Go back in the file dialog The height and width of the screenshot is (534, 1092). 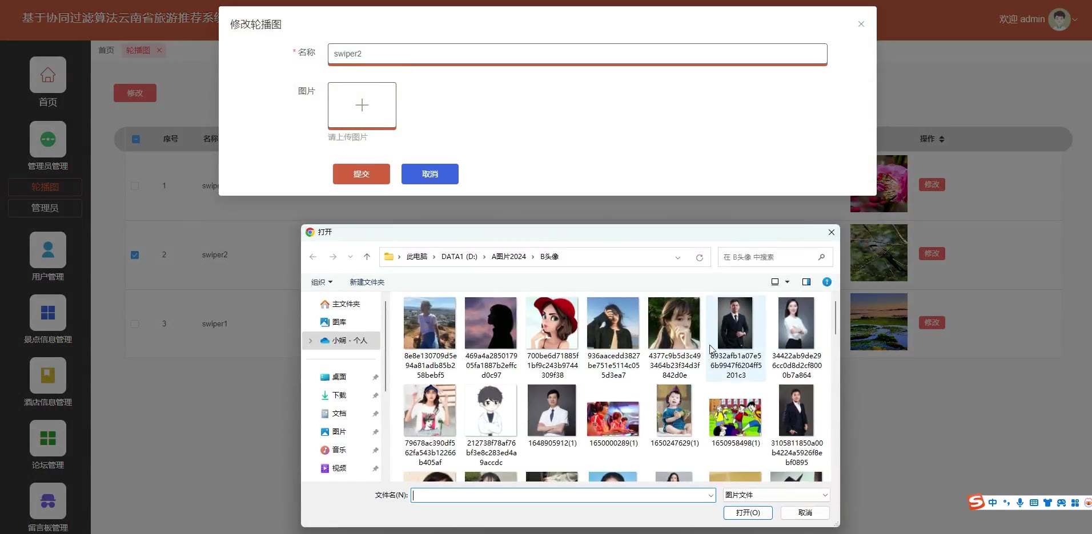[313, 257]
